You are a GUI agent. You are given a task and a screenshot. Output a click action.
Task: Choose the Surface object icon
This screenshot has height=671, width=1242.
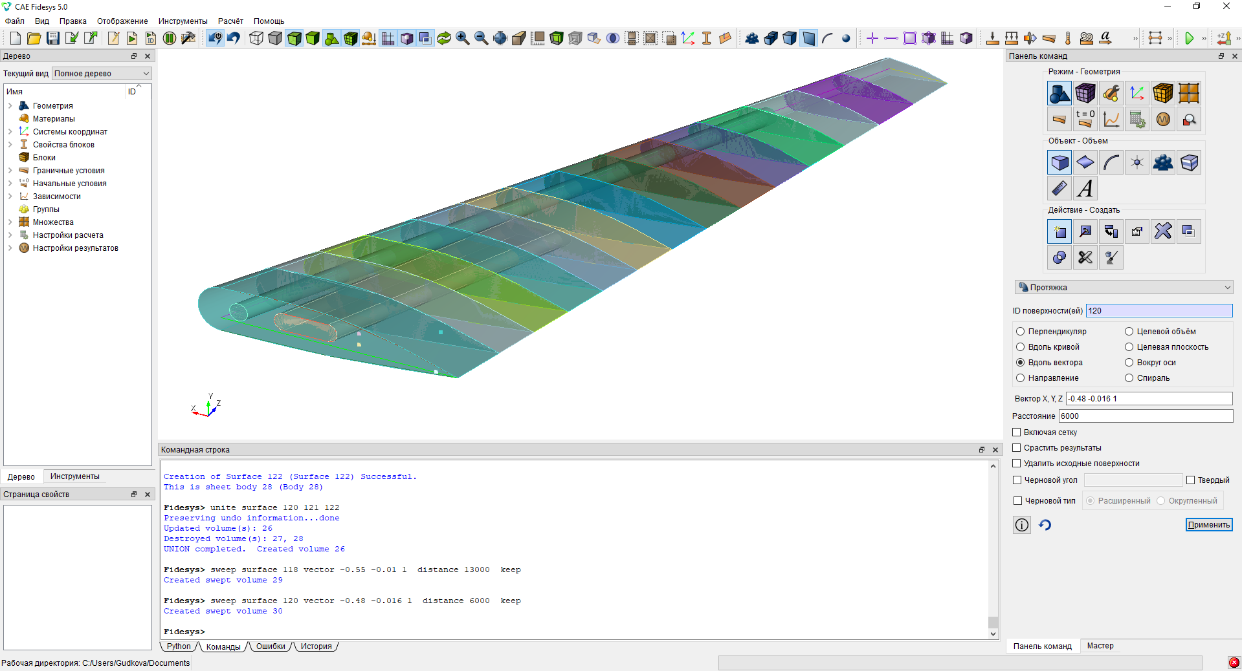pos(1085,162)
